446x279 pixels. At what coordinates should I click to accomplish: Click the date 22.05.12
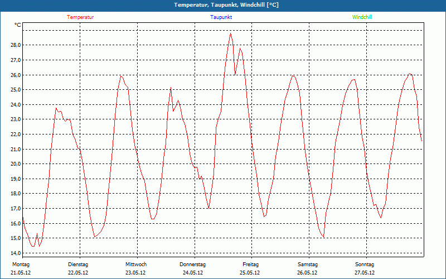[78, 273]
